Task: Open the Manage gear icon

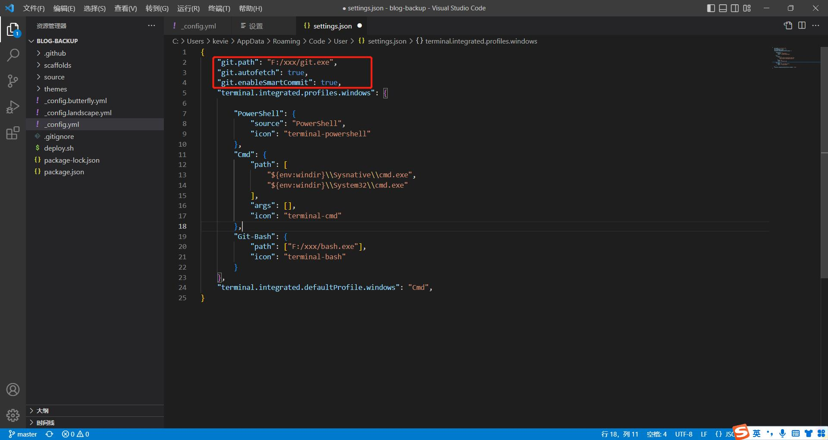Action: (13, 415)
